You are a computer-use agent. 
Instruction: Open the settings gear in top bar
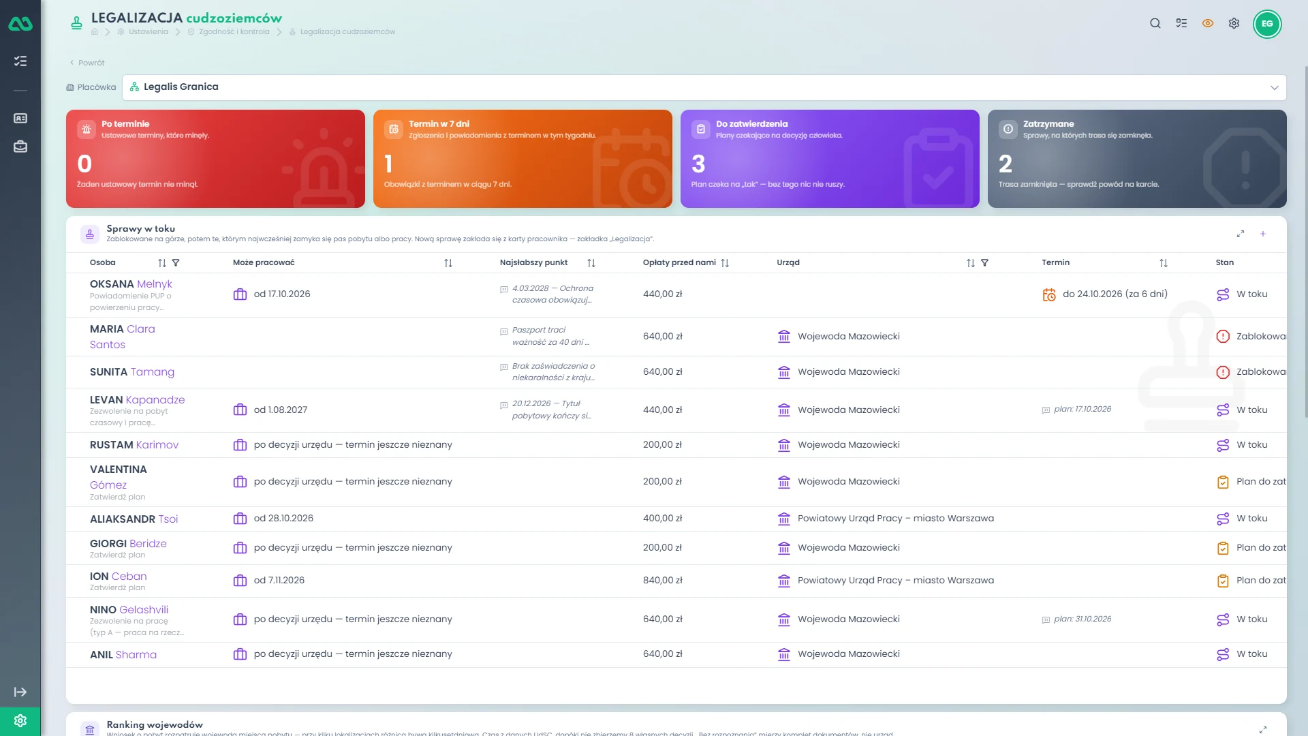[x=1234, y=23]
